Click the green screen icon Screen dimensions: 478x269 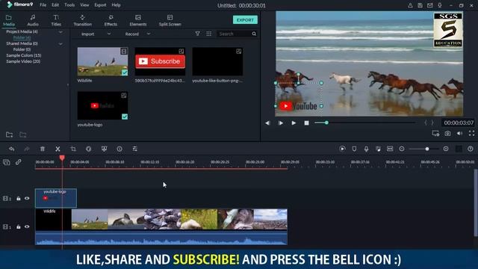[x=104, y=149]
